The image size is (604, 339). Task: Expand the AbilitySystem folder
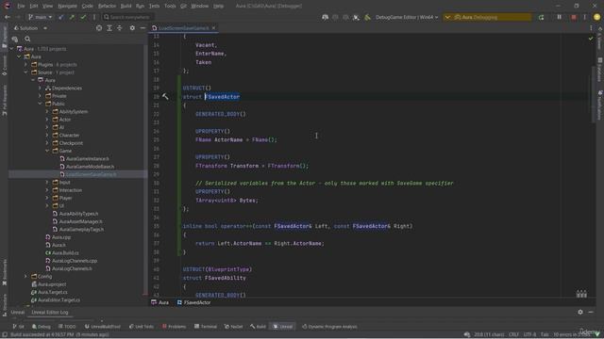(47, 111)
